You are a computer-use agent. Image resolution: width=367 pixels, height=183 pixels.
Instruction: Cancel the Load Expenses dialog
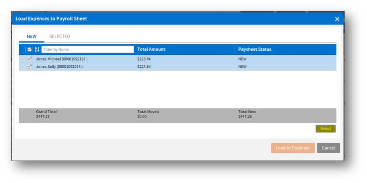point(328,148)
